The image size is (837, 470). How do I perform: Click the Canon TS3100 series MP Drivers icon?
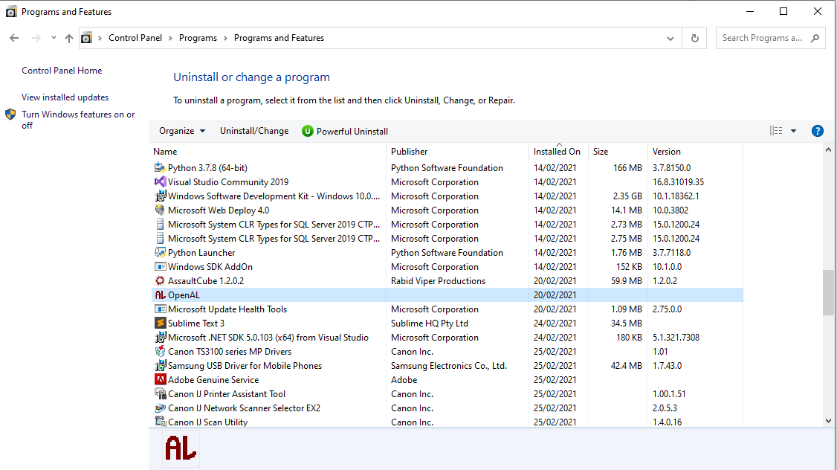coord(160,352)
